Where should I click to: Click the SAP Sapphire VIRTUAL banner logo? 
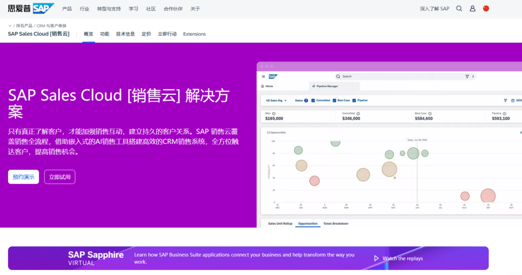[96, 258]
